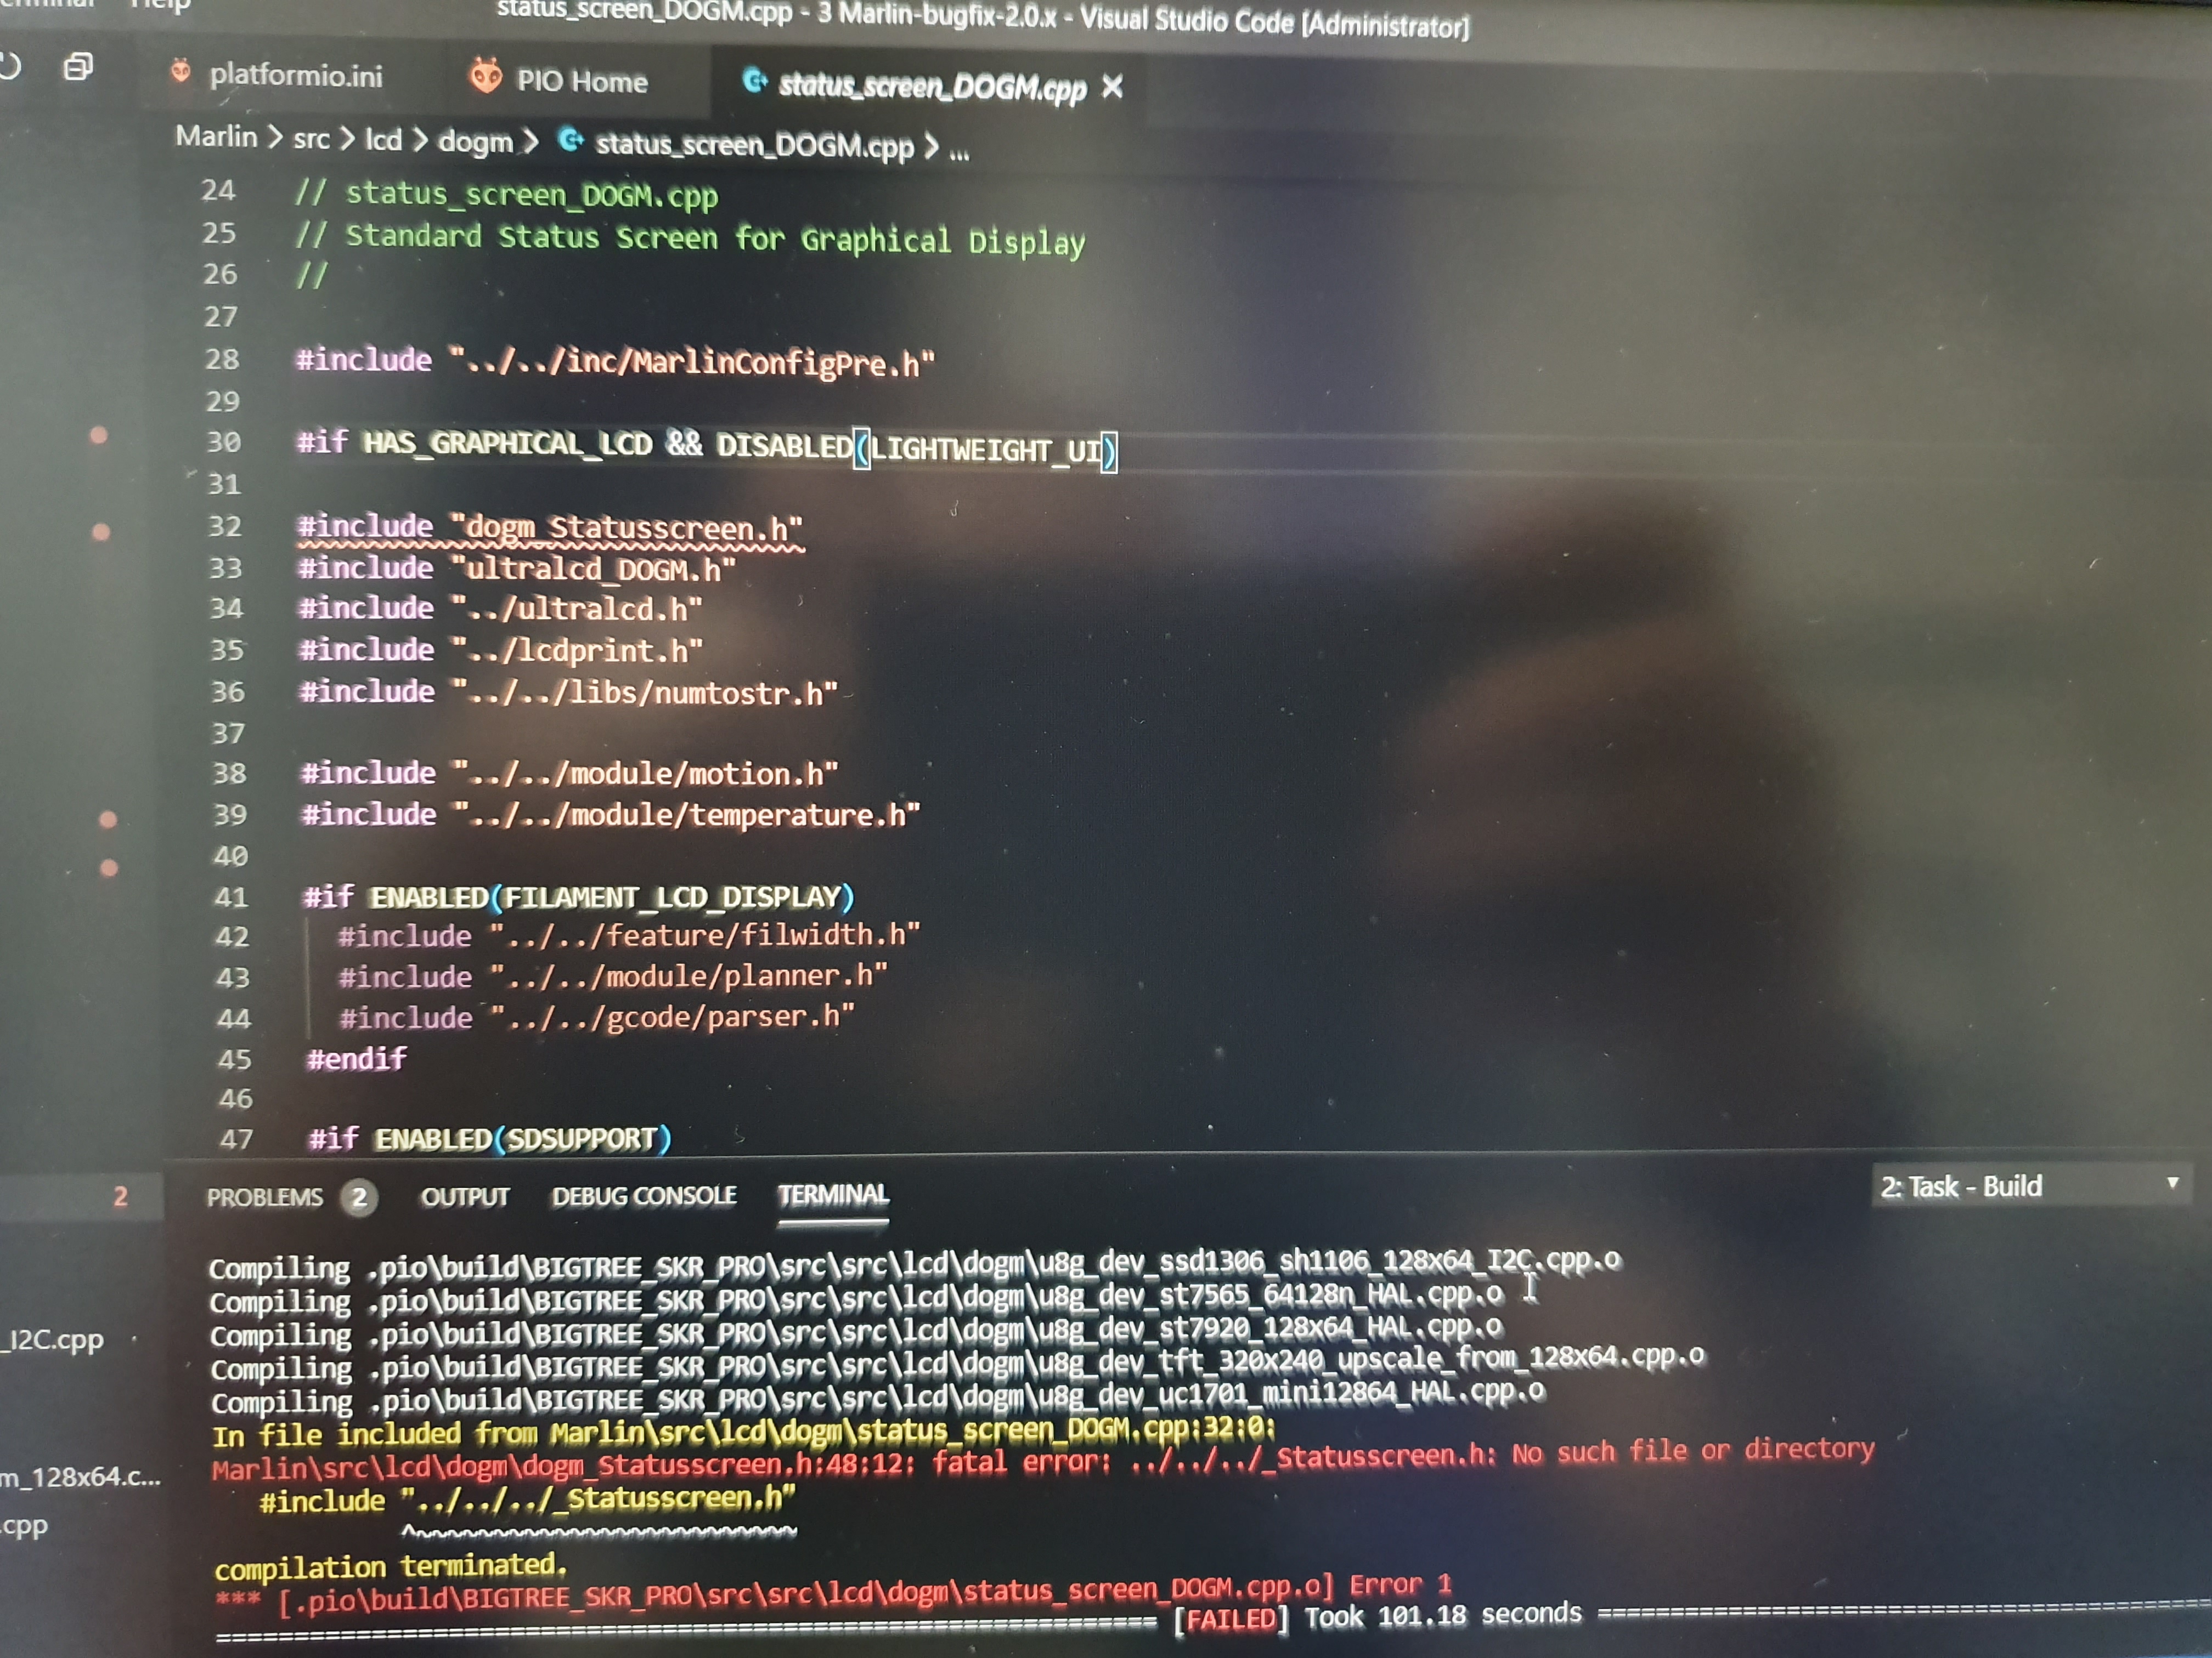Click the #endif on line 45

pyautogui.click(x=357, y=1058)
